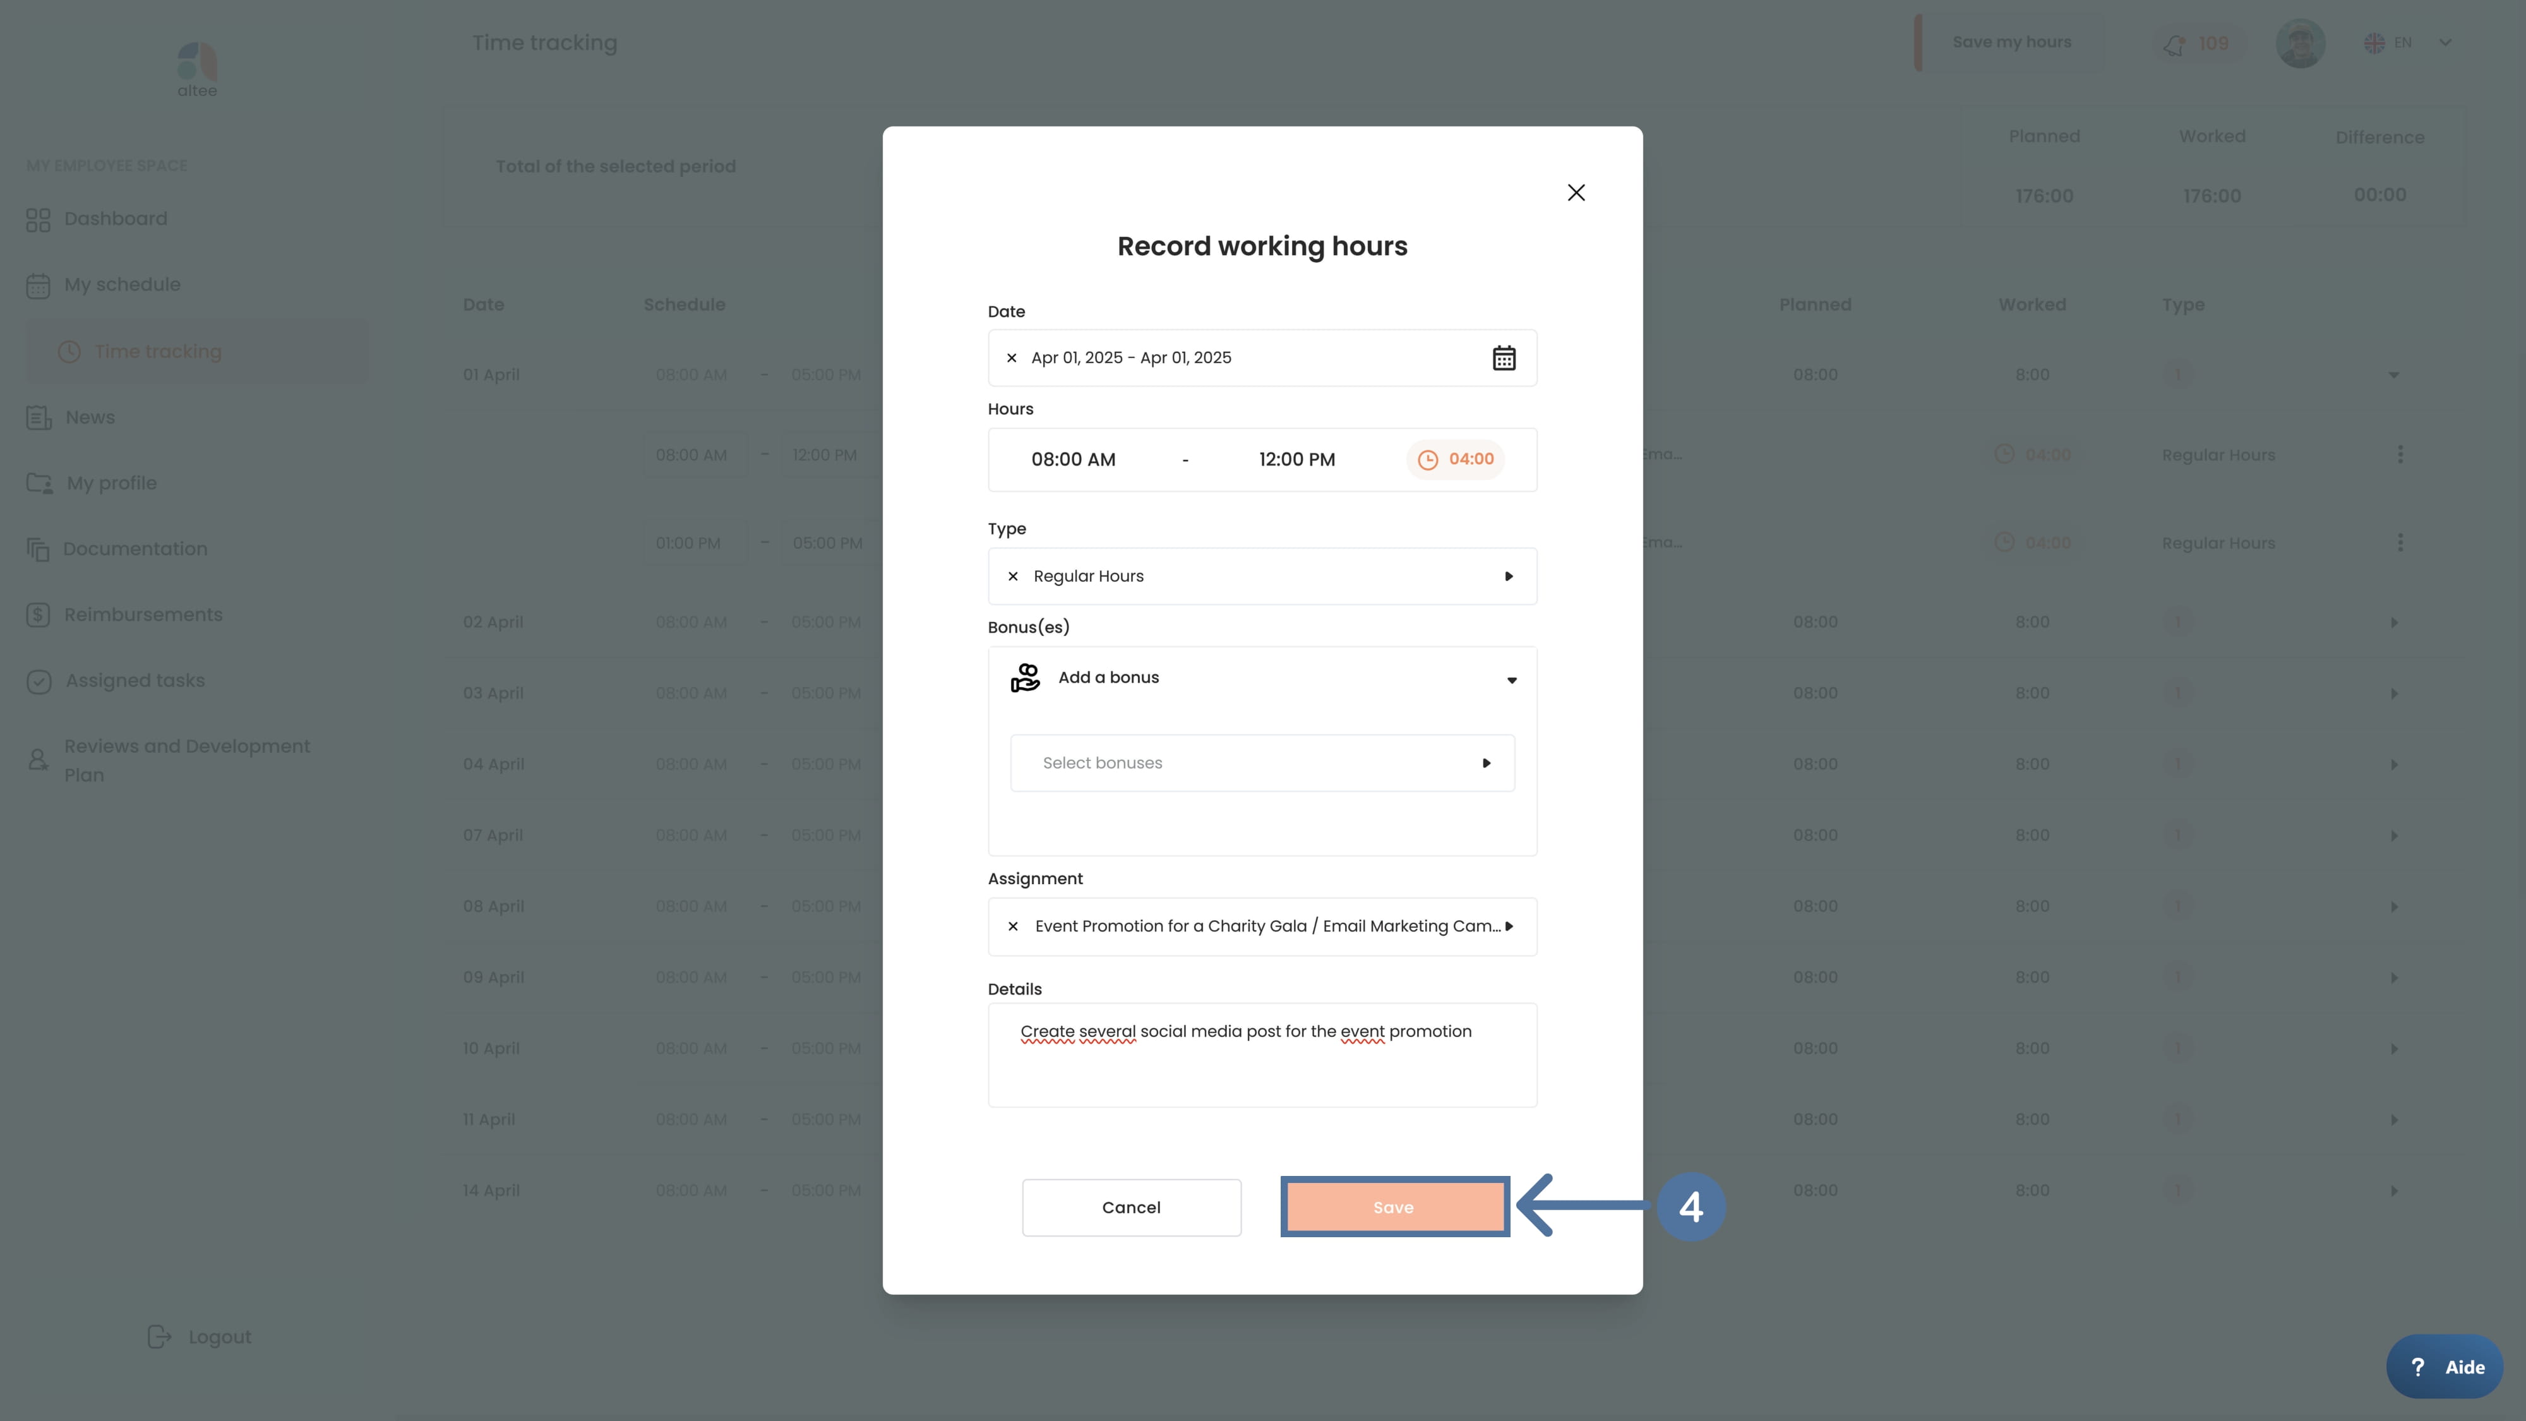Click the My schedule calendar icon
The image size is (2526, 1421).
pos(39,285)
